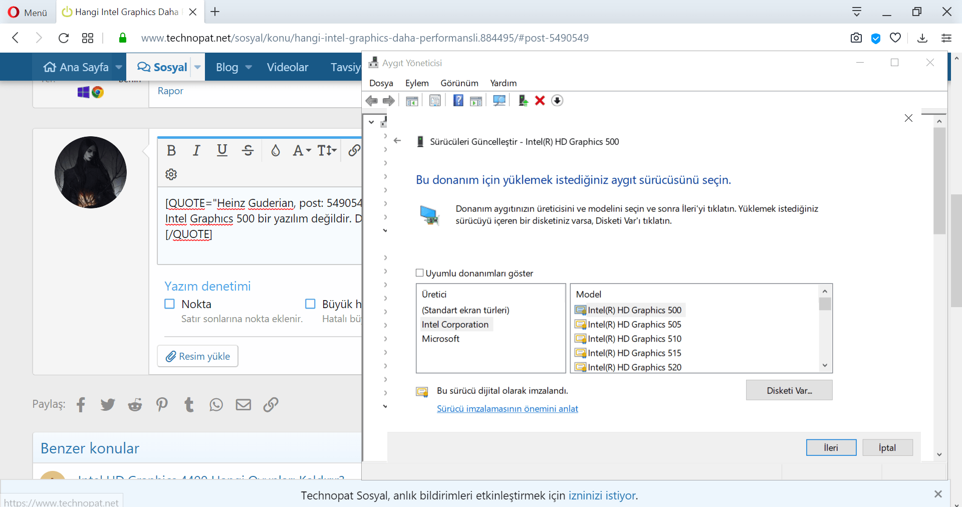The width and height of the screenshot is (962, 507).
Task: Collapse the root node of device tree
Action: click(371, 122)
